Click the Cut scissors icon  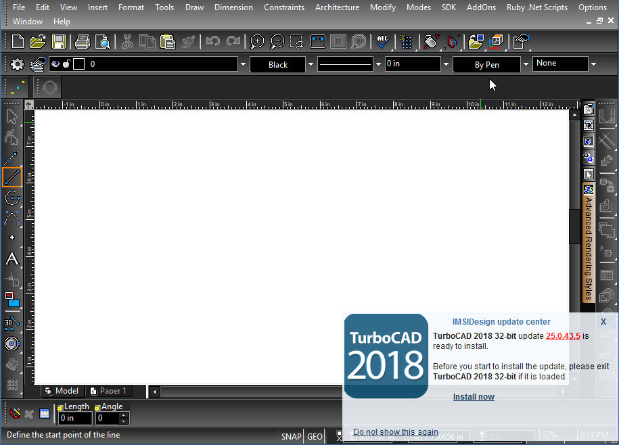coord(127,41)
